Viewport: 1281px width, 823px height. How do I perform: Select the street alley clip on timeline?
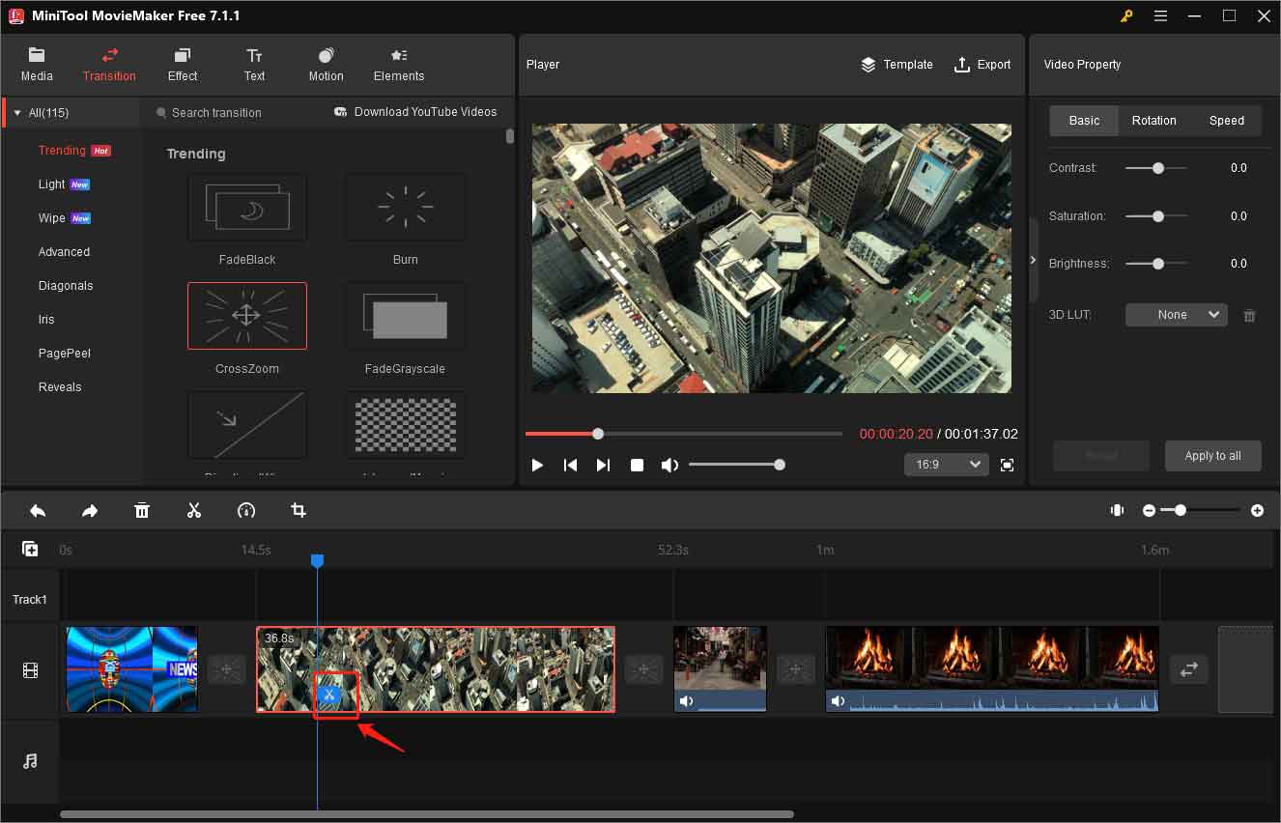point(720,669)
